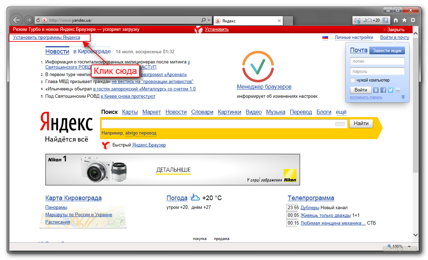The width and height of the screenshot is (428, 260).
Task: Click the on-screen keyboard icon in search box
Action: pos(340,124)
